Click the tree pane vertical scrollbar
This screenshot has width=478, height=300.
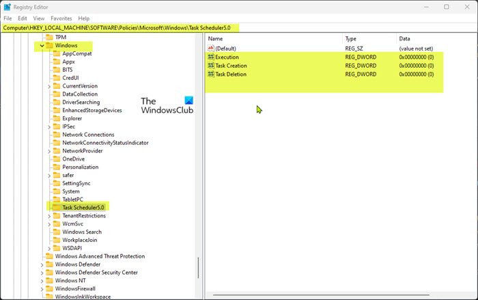pos(199,268)
